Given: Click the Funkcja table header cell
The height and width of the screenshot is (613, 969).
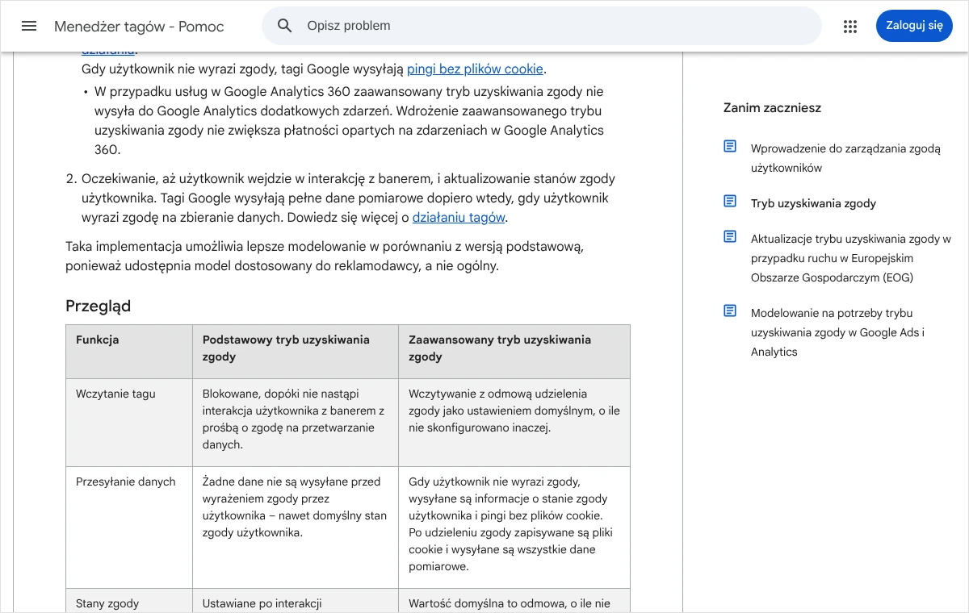Looking at the screenshot, I should pyautogui.click(x=129, y=352).
